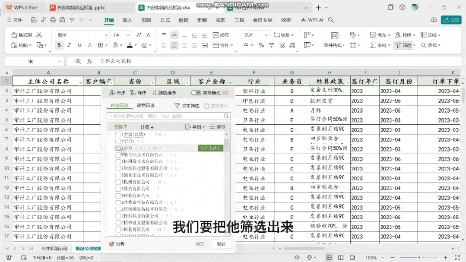Click the eye protection icon in status bar
The height and width of the screenshot is (262, 466).
(x=297, y=258)
